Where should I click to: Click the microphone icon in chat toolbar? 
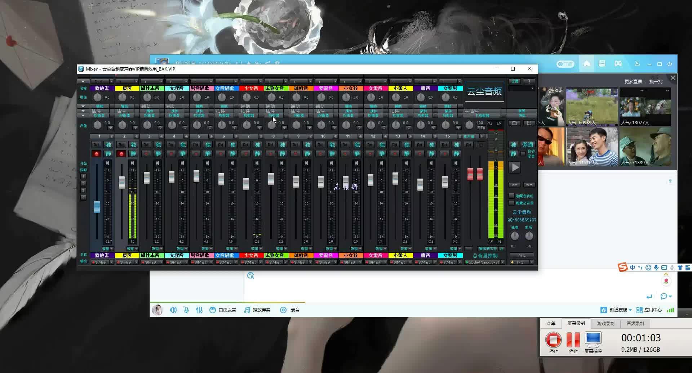tap(186, 310)
